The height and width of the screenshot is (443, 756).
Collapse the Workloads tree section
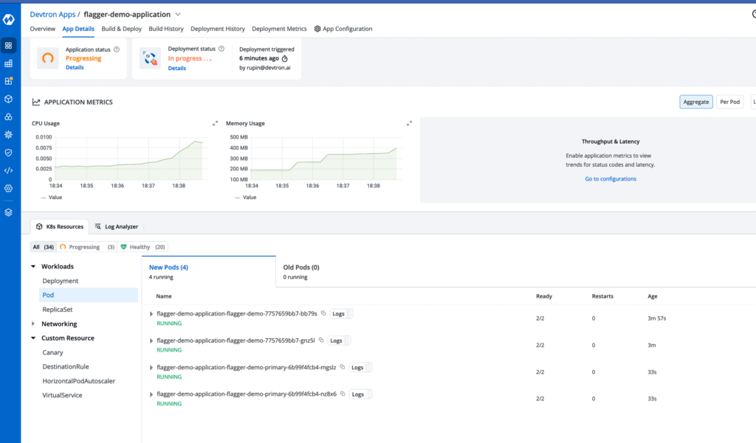(32, 266)
